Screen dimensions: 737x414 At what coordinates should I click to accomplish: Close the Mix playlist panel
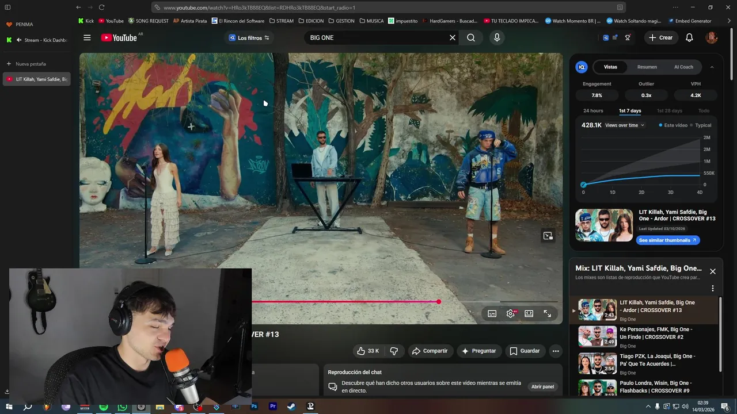point(712,271)
